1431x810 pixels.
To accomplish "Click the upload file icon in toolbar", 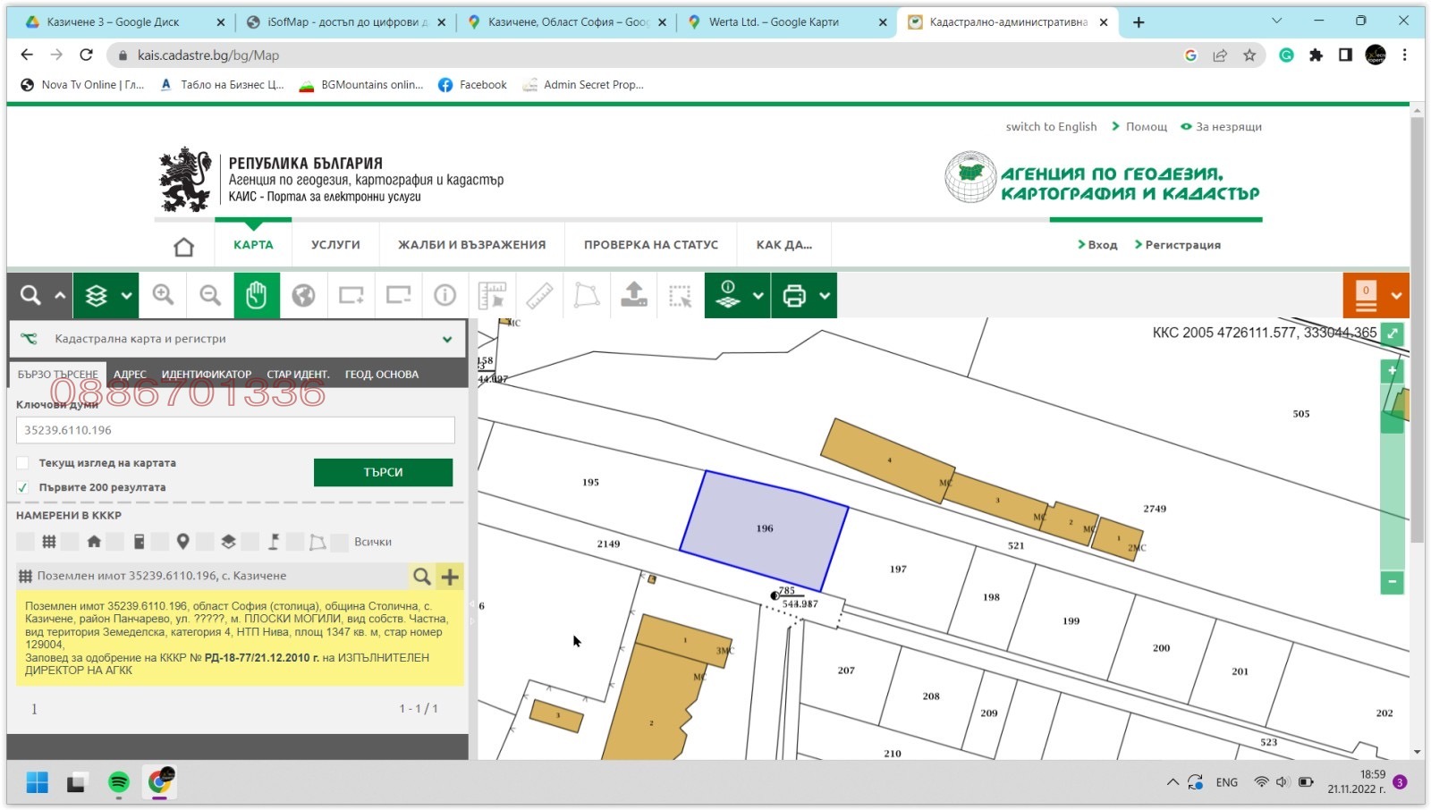I will click(x=634, y=295).
